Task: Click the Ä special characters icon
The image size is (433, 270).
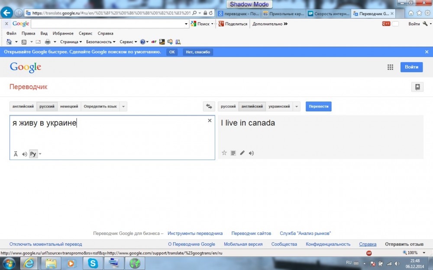Action: coord(16,154)
